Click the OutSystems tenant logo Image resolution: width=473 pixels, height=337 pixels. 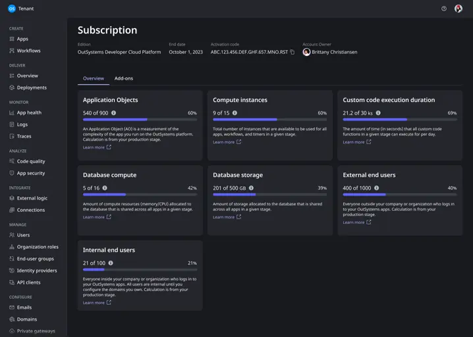[x=11, y=9]
